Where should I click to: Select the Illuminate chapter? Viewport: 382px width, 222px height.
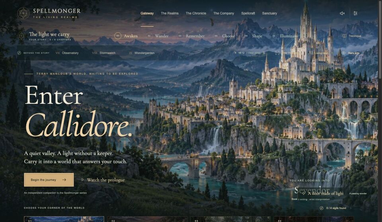point(285,36)
